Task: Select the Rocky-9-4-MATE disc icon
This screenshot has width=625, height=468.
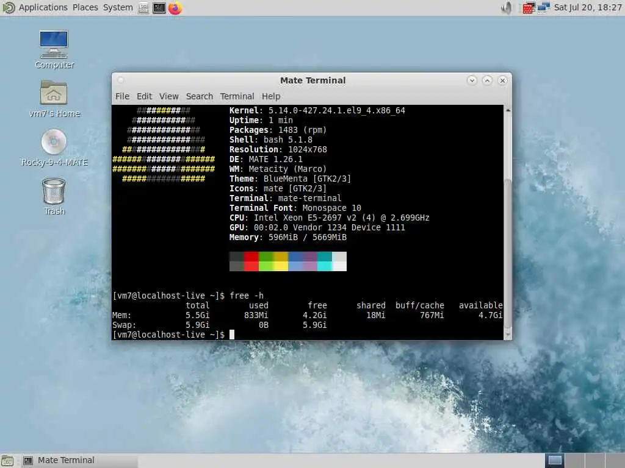Action: tap(54, 147)
